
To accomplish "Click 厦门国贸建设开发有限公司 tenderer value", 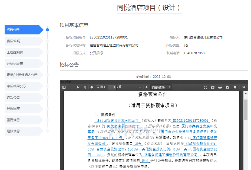I will [203, 37].
